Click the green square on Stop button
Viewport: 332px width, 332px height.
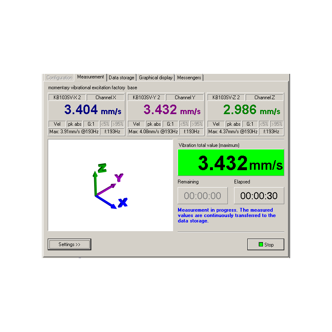261,244
